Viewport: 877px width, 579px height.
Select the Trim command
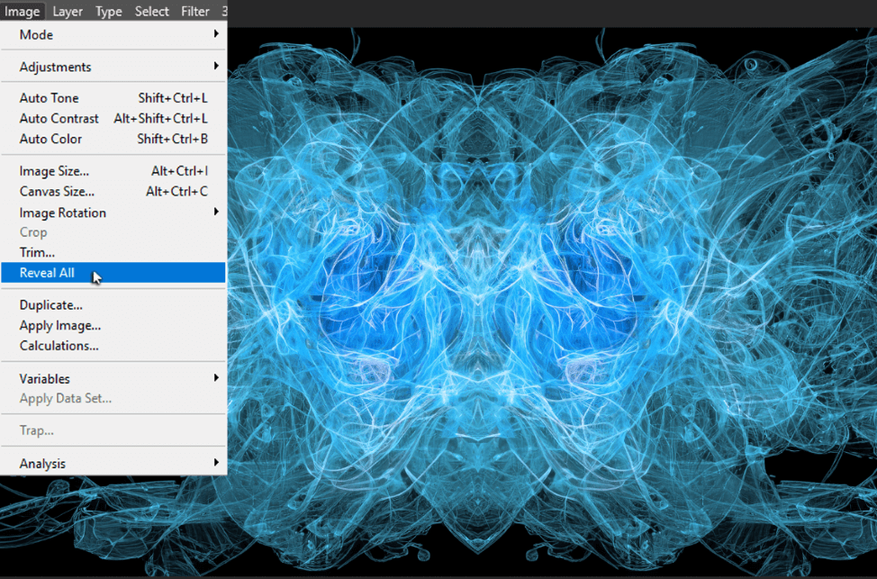pos(38,253)
